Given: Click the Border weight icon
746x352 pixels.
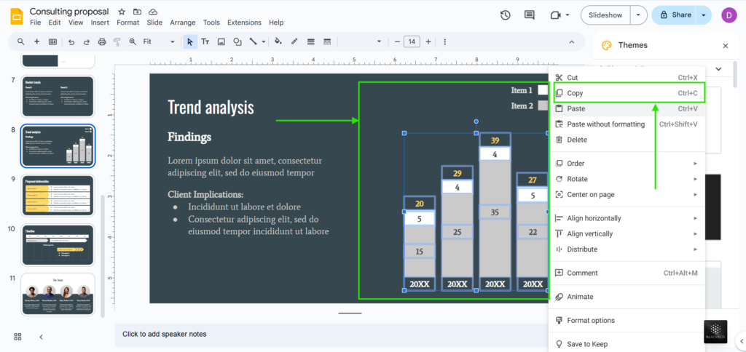Looking at the screenshot, I should click(311, 41).
